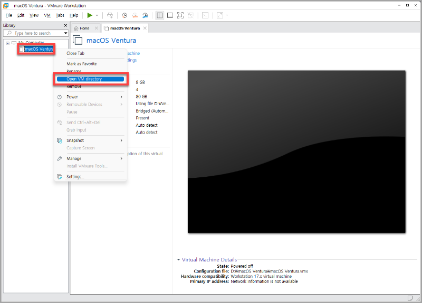422x303 pixels.
Task: Collapse the Virtual Machine Details section
Action: pyautogui.click(x=178, y=259)
